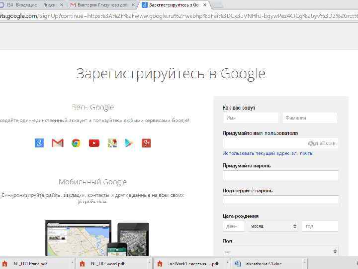Open a new browser tab

pos(217,5)
